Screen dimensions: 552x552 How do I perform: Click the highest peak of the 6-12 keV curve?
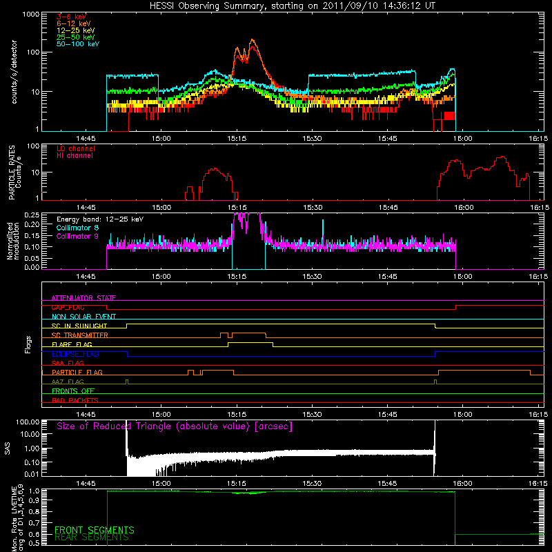click(x=252, y=39)
